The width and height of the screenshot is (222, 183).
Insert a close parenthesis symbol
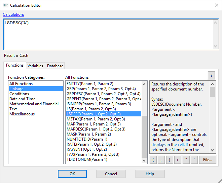tap(170, 160)
